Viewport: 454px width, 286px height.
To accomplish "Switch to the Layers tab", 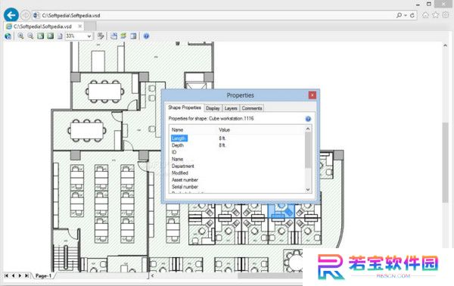I will point(231,108).
